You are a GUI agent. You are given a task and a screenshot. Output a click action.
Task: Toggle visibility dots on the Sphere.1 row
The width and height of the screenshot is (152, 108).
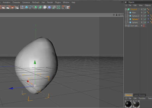point(144,19)
